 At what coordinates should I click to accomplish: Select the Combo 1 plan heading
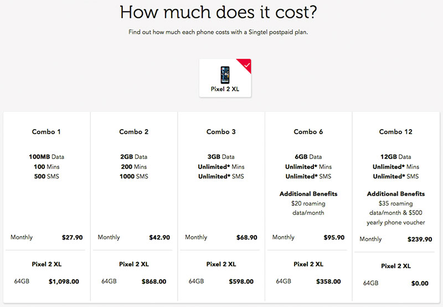(47, 132)
